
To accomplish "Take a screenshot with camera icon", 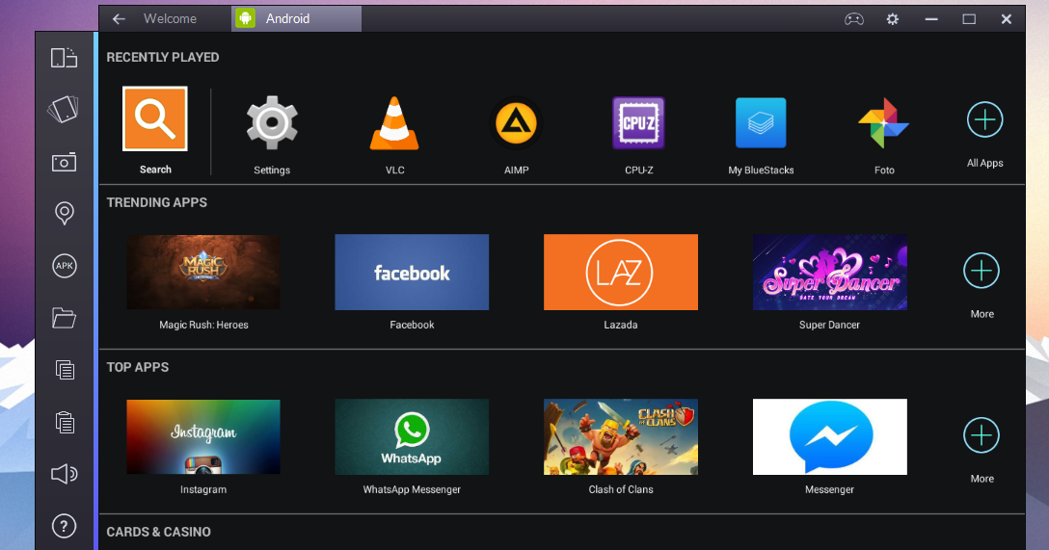I will pos(65,162).
